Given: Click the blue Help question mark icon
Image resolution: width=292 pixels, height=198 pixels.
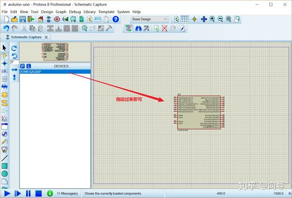Looking at the screenshot, I should tap(116, 19).
